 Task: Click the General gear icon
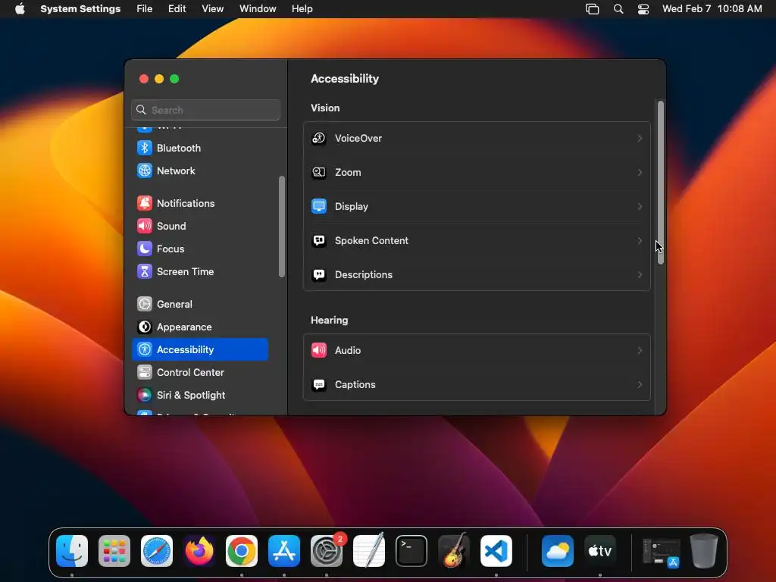click(x=145, y=305)
